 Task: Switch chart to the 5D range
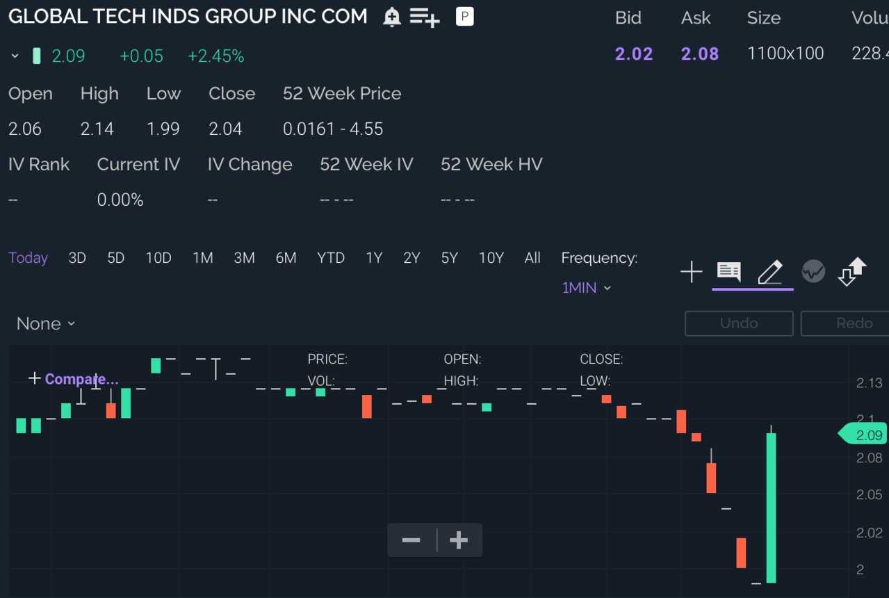tap(116, 258)
